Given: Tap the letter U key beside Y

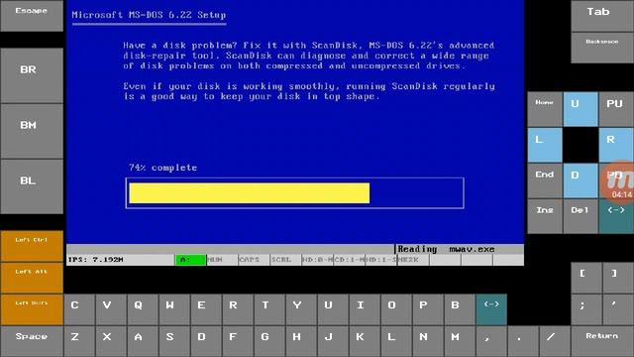Looking at the screenshot, I should (x=333, y=309).
